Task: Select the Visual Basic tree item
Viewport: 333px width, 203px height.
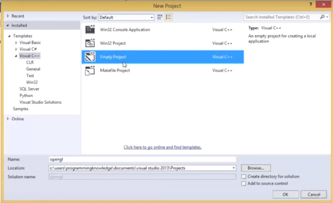Action: pyautogui.click(x=30, y=43)
